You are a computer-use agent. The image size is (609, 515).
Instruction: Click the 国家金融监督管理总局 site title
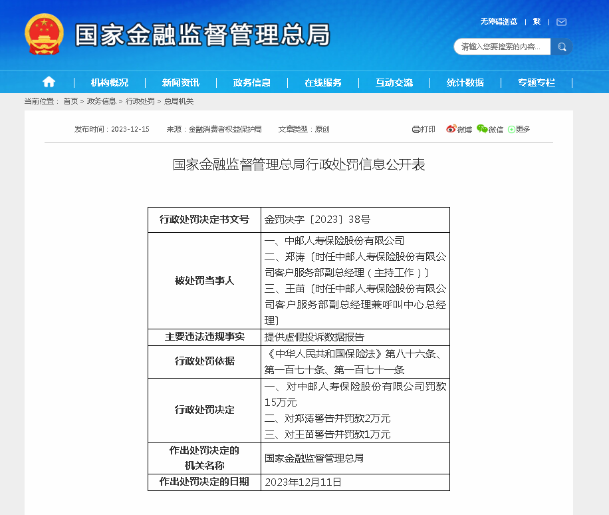click(x=202, y=35)
